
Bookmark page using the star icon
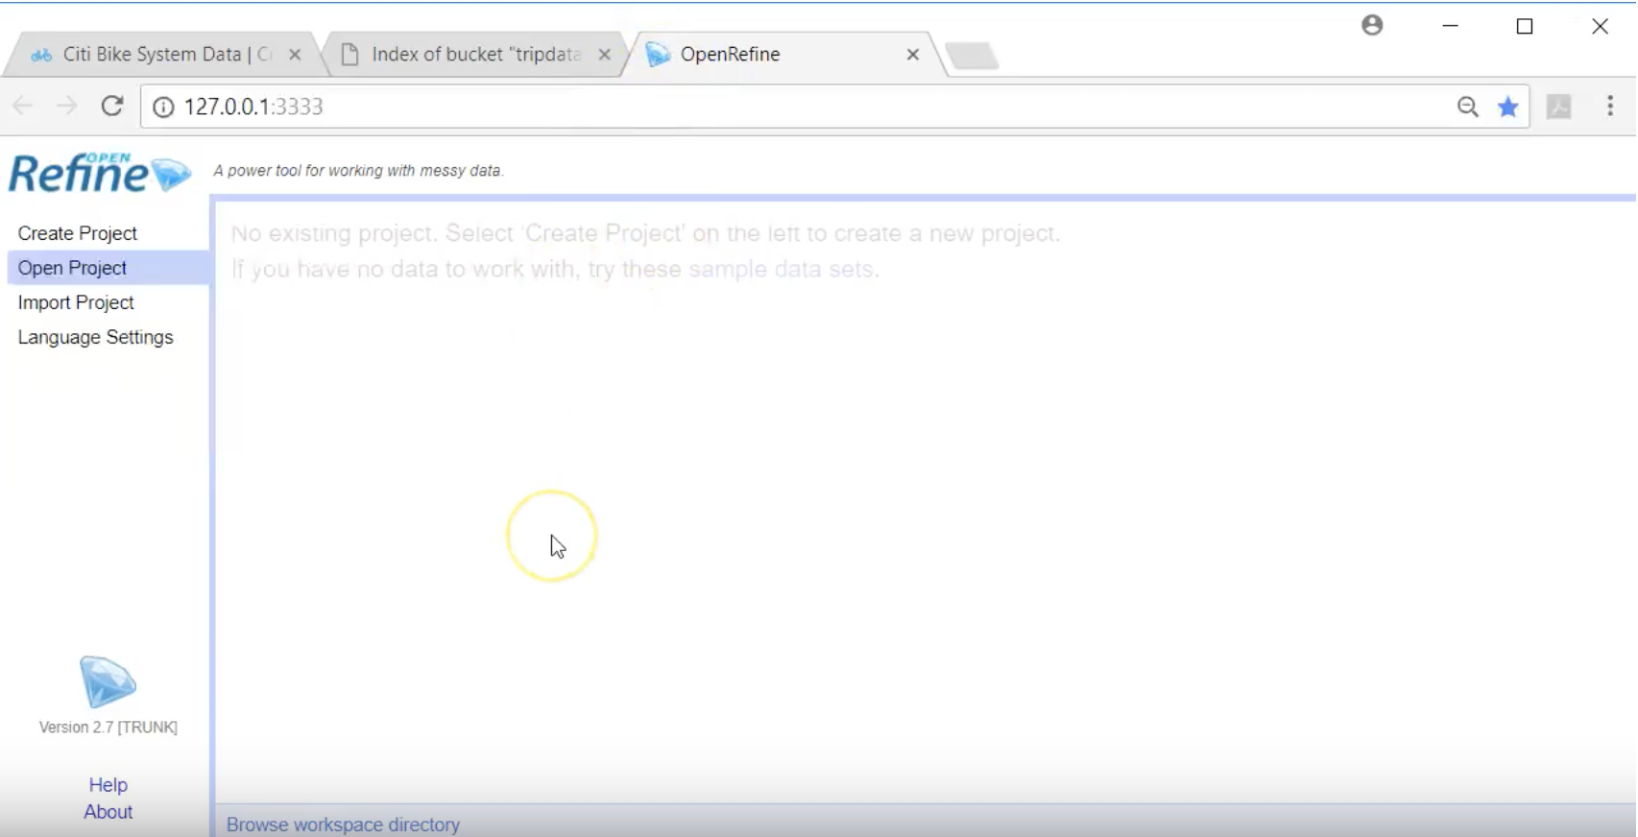point(1507,107)
